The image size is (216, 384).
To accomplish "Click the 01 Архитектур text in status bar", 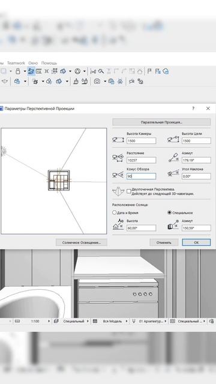I will 151,321.
